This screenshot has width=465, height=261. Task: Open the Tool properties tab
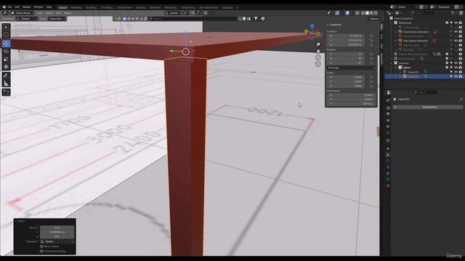point(388,100)
